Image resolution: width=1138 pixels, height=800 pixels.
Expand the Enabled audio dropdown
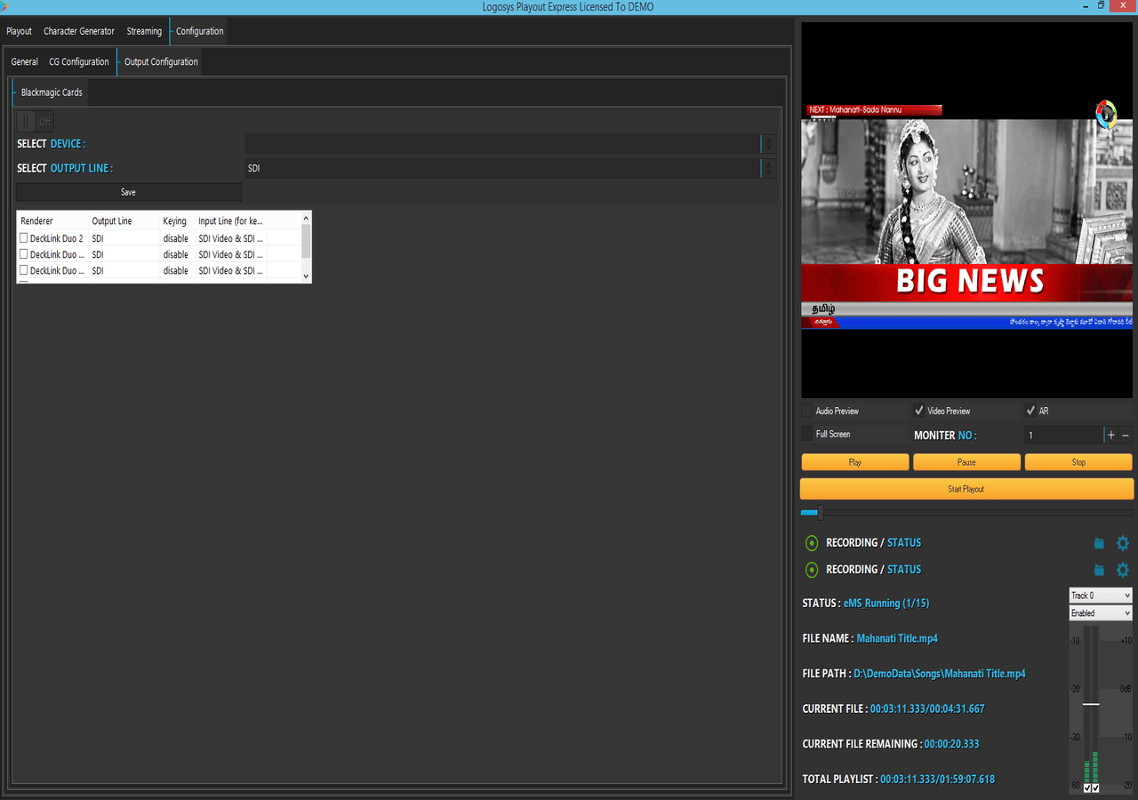pyautogui.click(x=1100, y=613)
